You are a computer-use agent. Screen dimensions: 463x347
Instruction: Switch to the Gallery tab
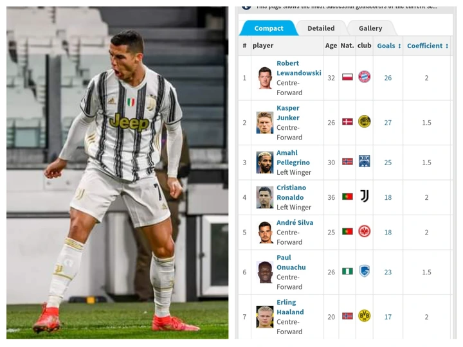pyautogui.click(x=370, y=28)
